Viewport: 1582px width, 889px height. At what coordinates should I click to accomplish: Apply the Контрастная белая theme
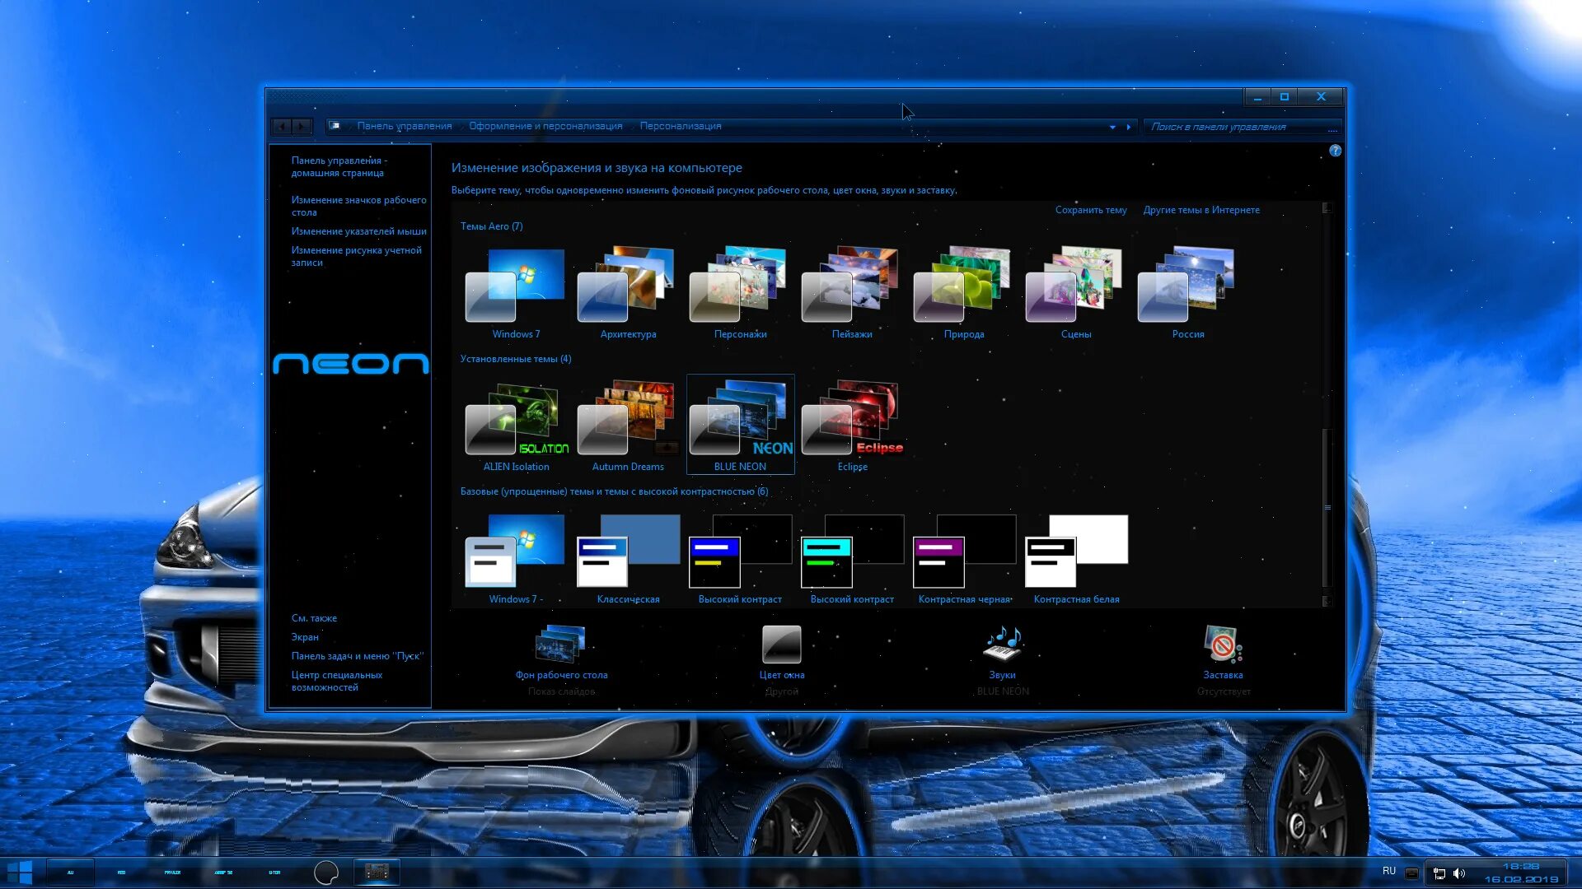(1076, 558)
